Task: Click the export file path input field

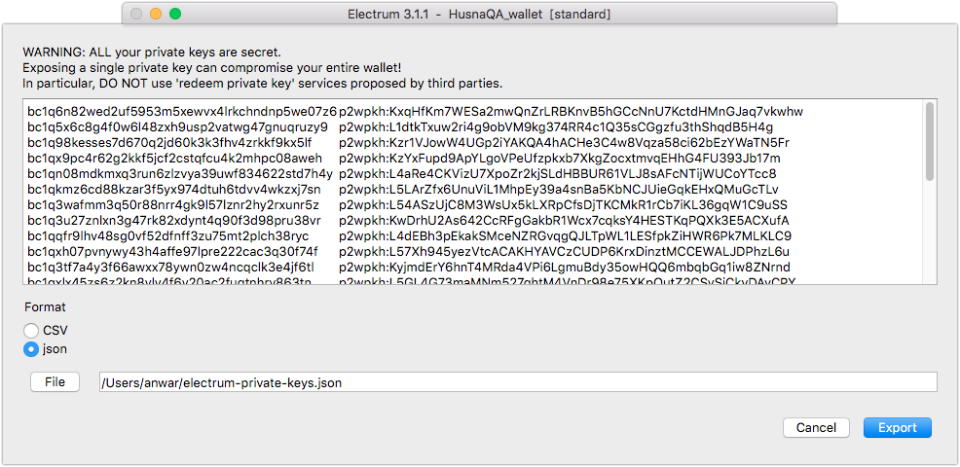Action: pyautogui.click(x=518, y=382)
